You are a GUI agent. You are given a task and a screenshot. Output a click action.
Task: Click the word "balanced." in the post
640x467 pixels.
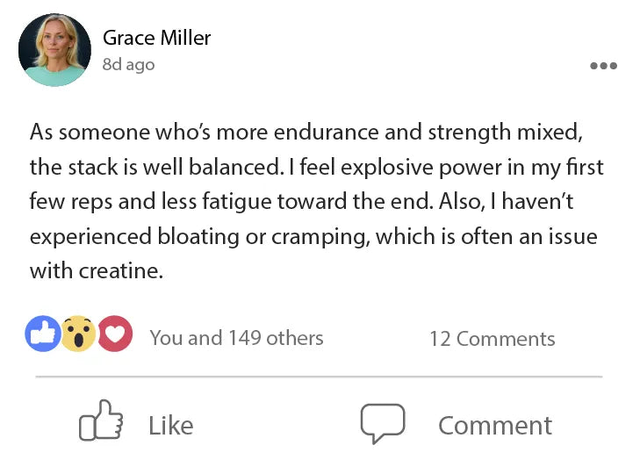tap(227, 168)
